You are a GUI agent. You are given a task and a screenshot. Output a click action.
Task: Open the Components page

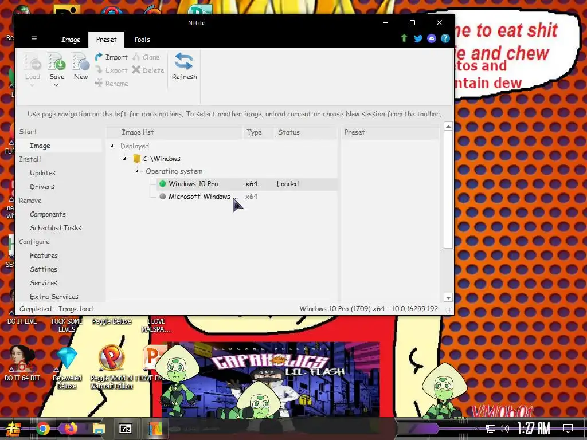[x=48, y=214]
